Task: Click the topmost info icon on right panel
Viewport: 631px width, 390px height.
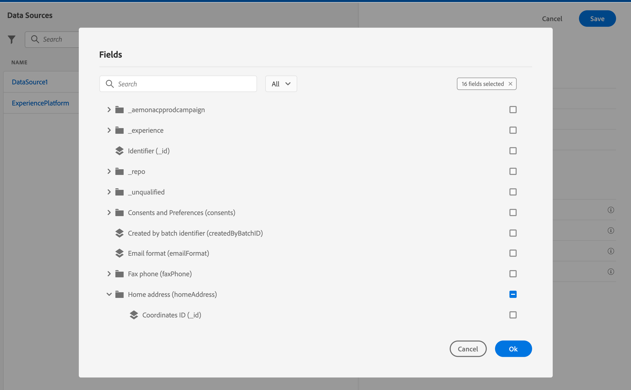Action: click(611, 210)
